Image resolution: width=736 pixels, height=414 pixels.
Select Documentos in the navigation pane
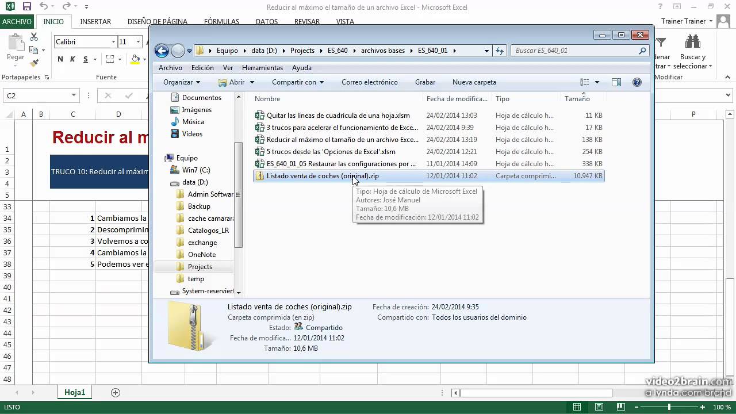(201, 98)
